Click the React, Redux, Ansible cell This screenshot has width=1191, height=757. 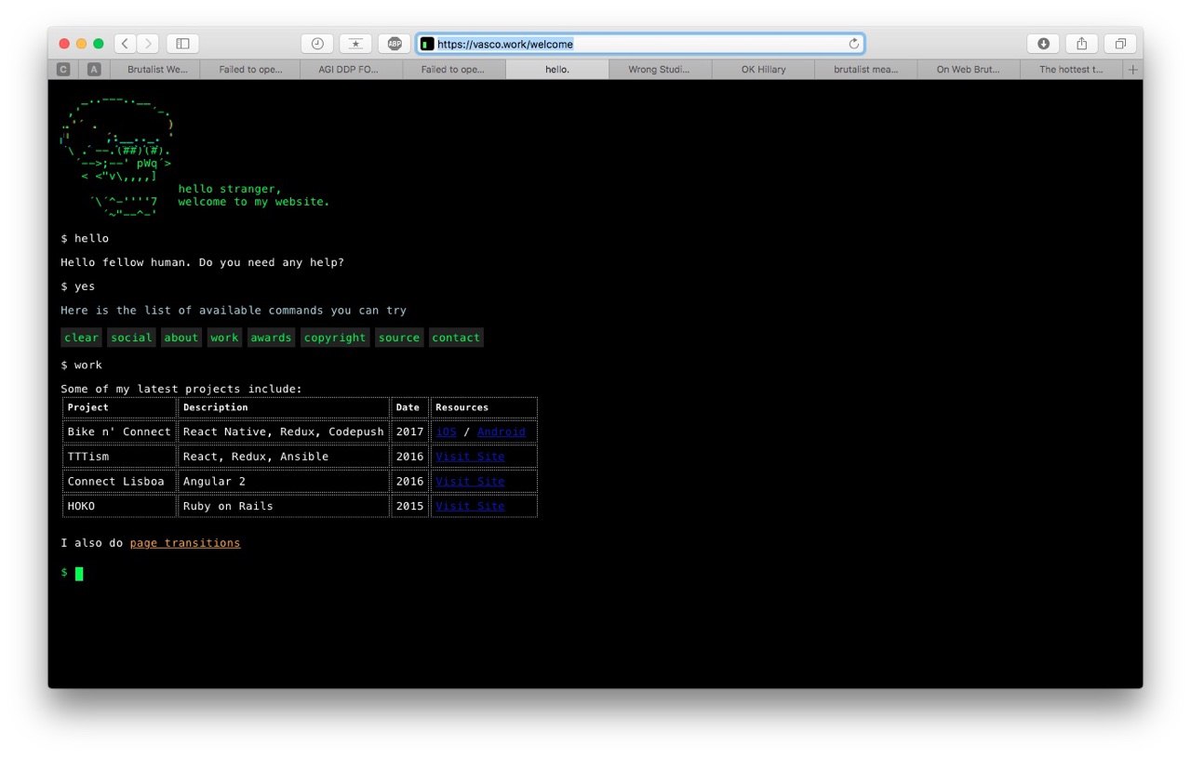click(x=284, y=457)
